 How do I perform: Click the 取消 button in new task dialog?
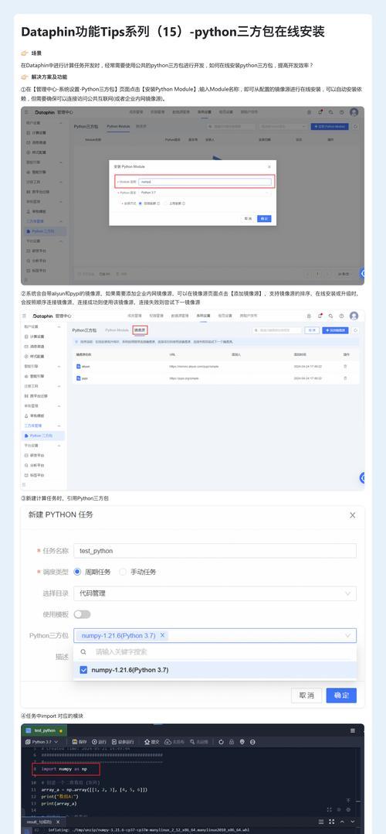tap(306, 696)
